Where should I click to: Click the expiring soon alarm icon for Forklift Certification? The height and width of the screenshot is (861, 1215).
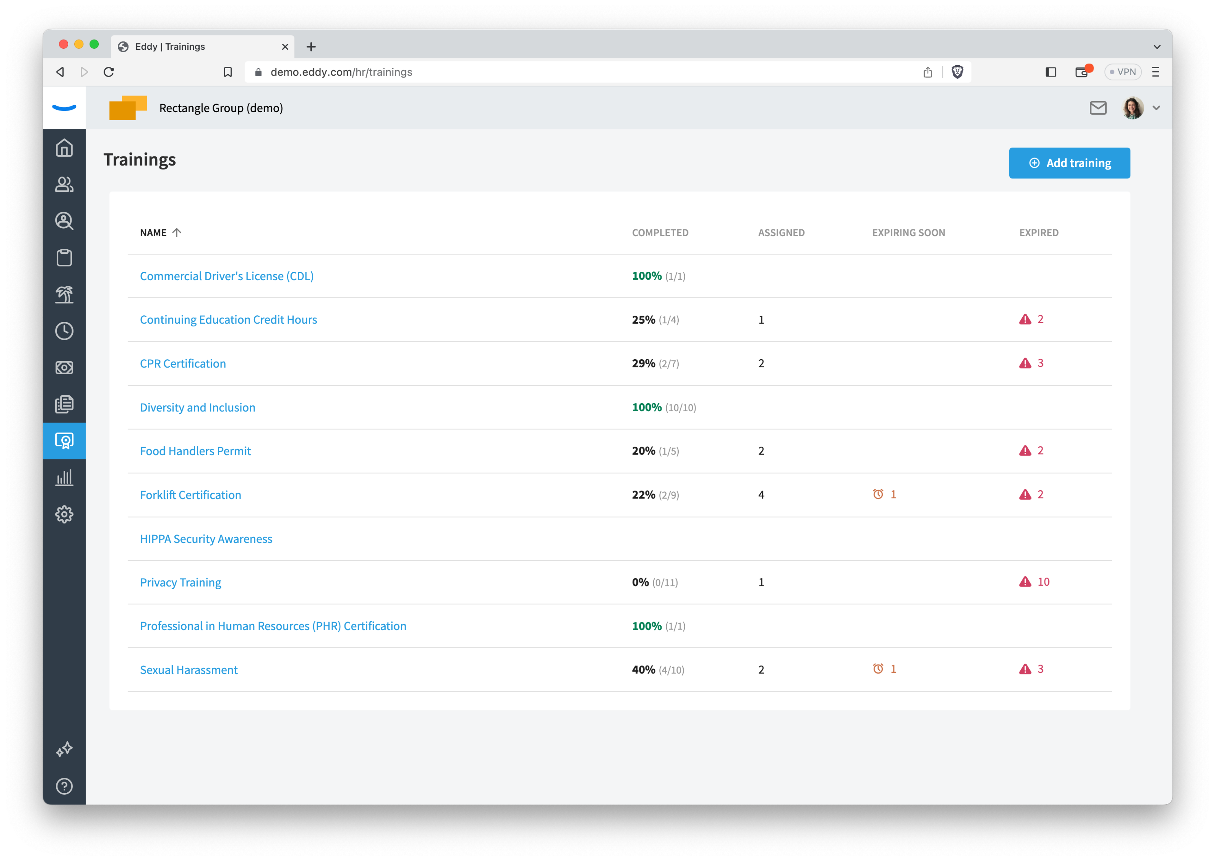point(878,494)
